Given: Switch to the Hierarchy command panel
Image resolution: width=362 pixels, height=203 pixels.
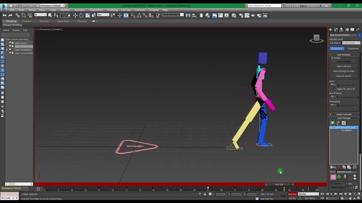Looking at the screenshot, I should (342, 30).
